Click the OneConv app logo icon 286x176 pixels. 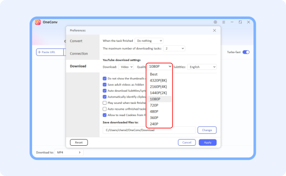tap(38, 22)
